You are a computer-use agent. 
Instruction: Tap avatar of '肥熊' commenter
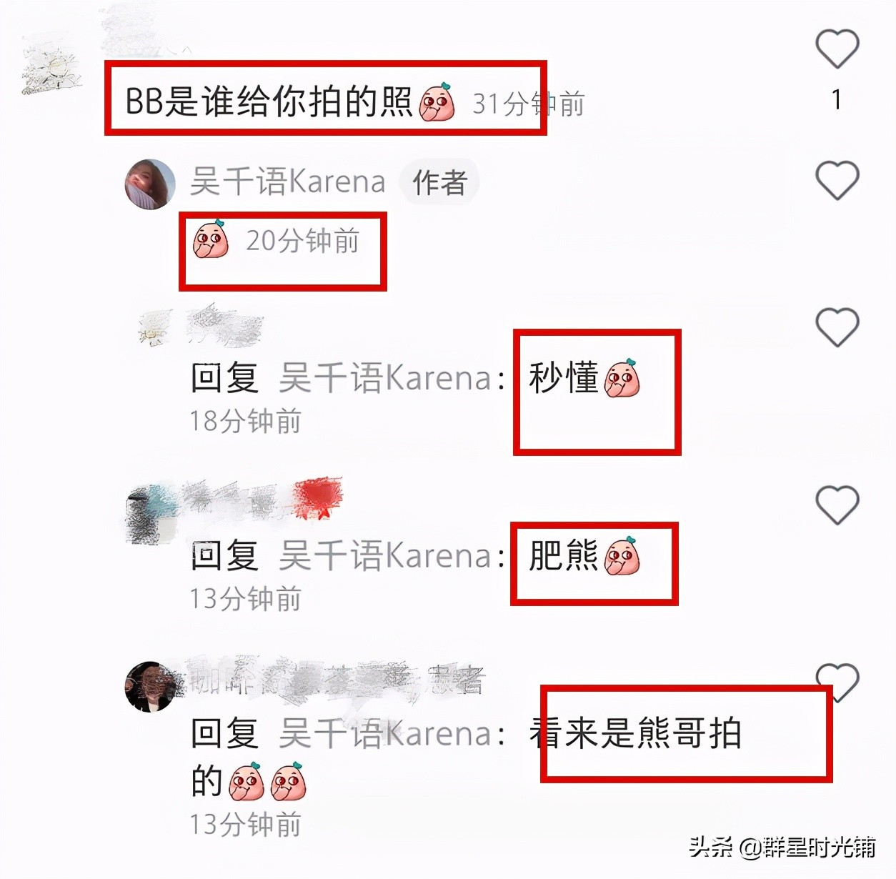151,513
